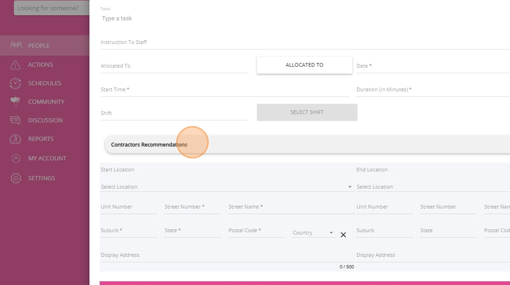Open the End Location select dropdown
510x285 pixels.
point(431,187)
